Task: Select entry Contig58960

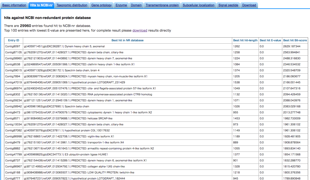Action: pos(13,58)
